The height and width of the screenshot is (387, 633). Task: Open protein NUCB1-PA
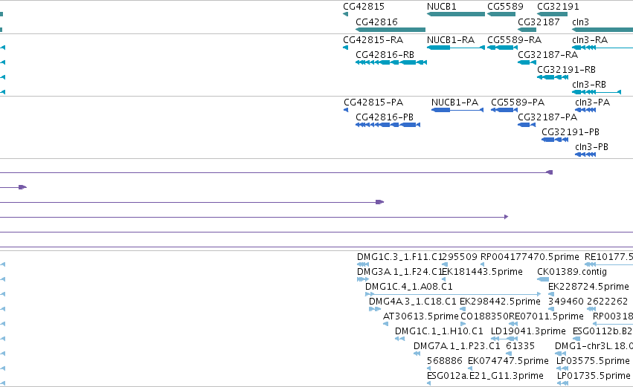[454, 102]
